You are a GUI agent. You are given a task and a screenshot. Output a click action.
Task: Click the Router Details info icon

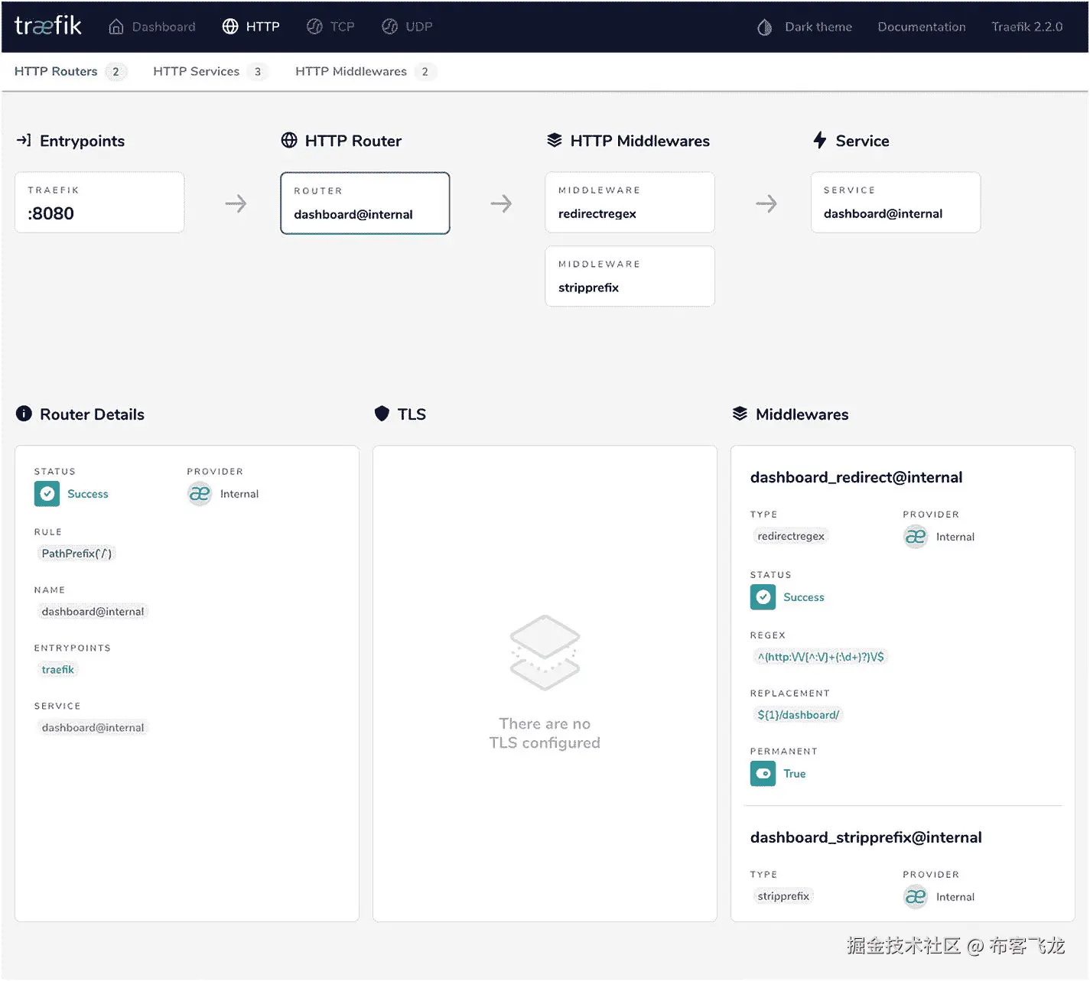[x=24, y=414]
